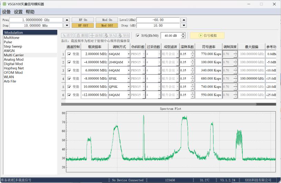Image resolution: width=281 pixels, height=183 pixels.
Task: Click the Freq 1.000000000 GHz input field
Action: point(36,20)
